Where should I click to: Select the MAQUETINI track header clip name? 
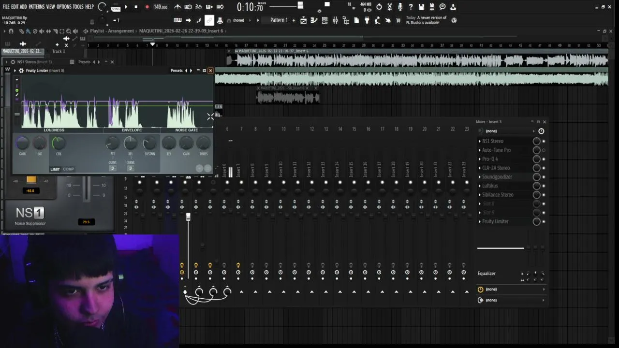22,51
